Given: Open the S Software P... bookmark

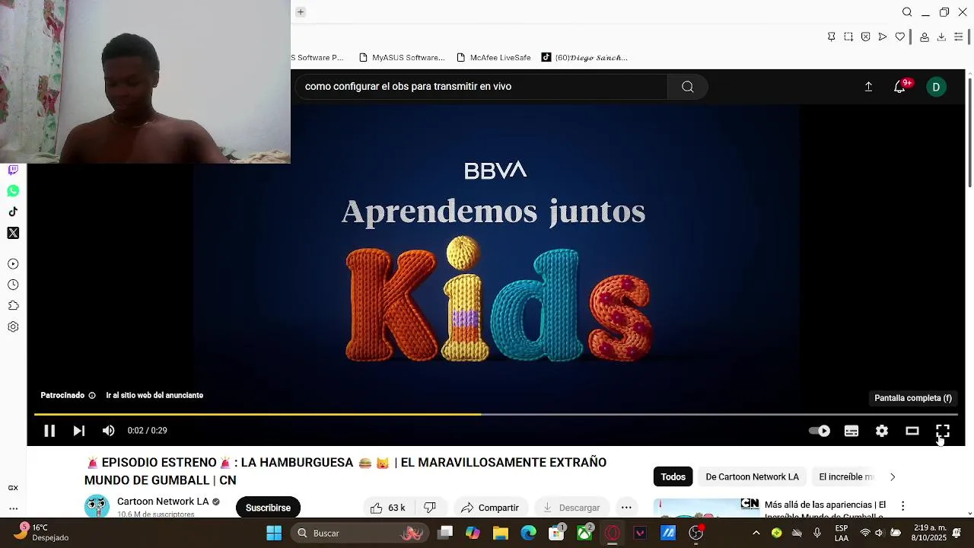Looking at the screenshot, I should tap(318, 57).
